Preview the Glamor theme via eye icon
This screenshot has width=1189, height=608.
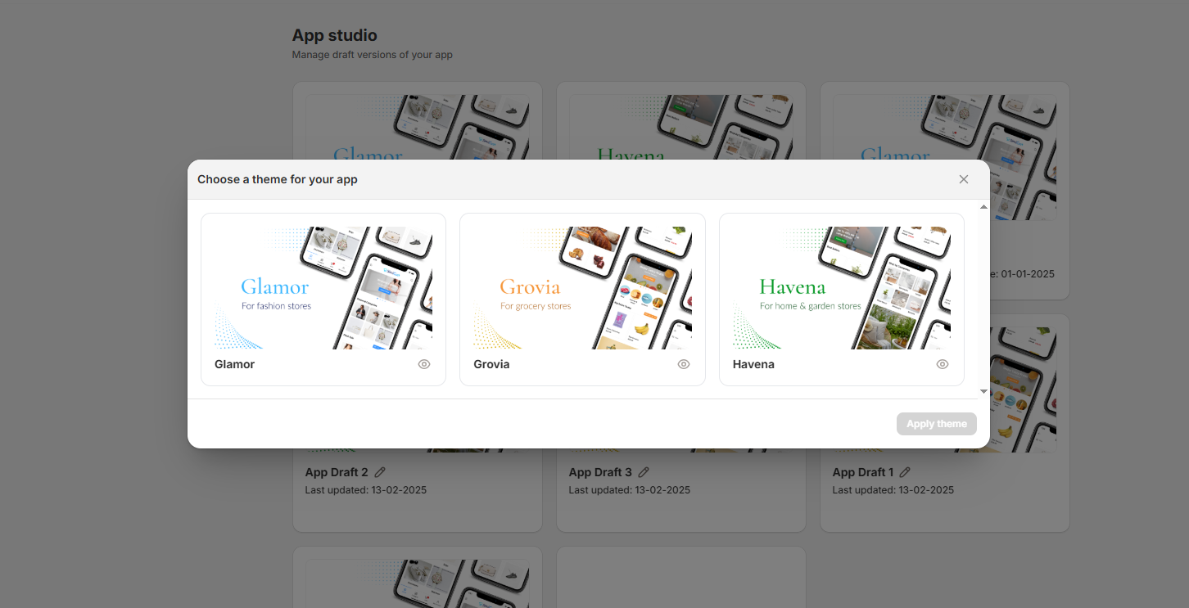424,364
